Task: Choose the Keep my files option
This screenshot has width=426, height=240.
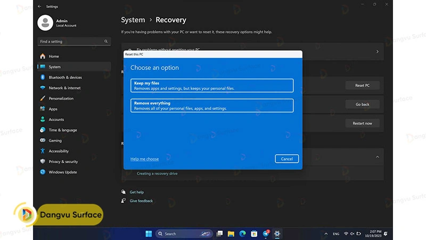Action: tap(212, 85)
